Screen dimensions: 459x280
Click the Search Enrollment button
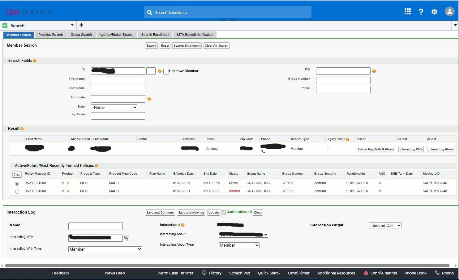click(x=187, y=46)
